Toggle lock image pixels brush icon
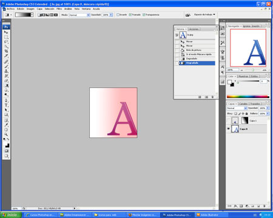Image resolution: width=273 pixels, height=218 pixels. [239, 114]
